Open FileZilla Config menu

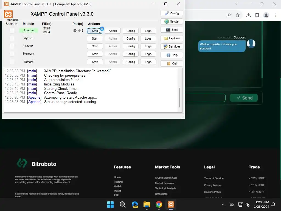[131, 46]
